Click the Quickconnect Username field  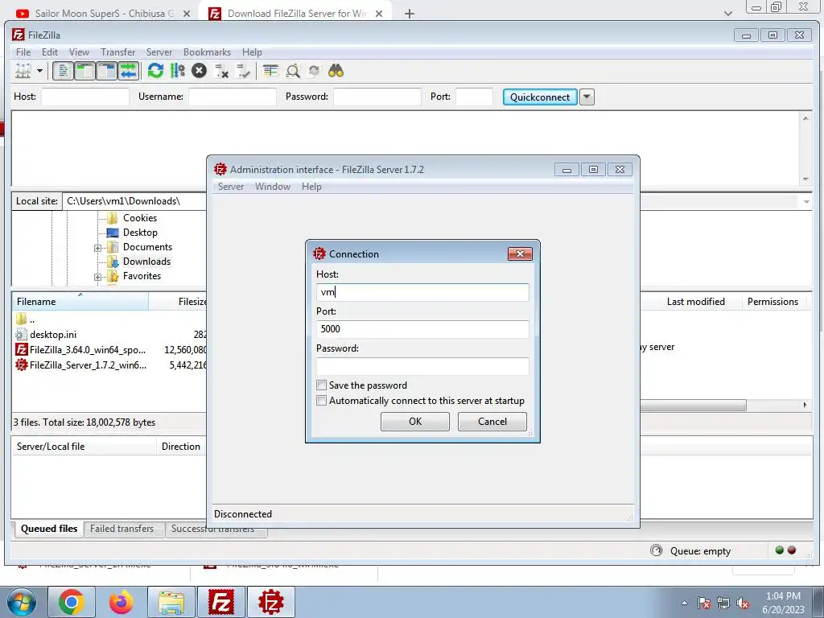coord(233,97)
